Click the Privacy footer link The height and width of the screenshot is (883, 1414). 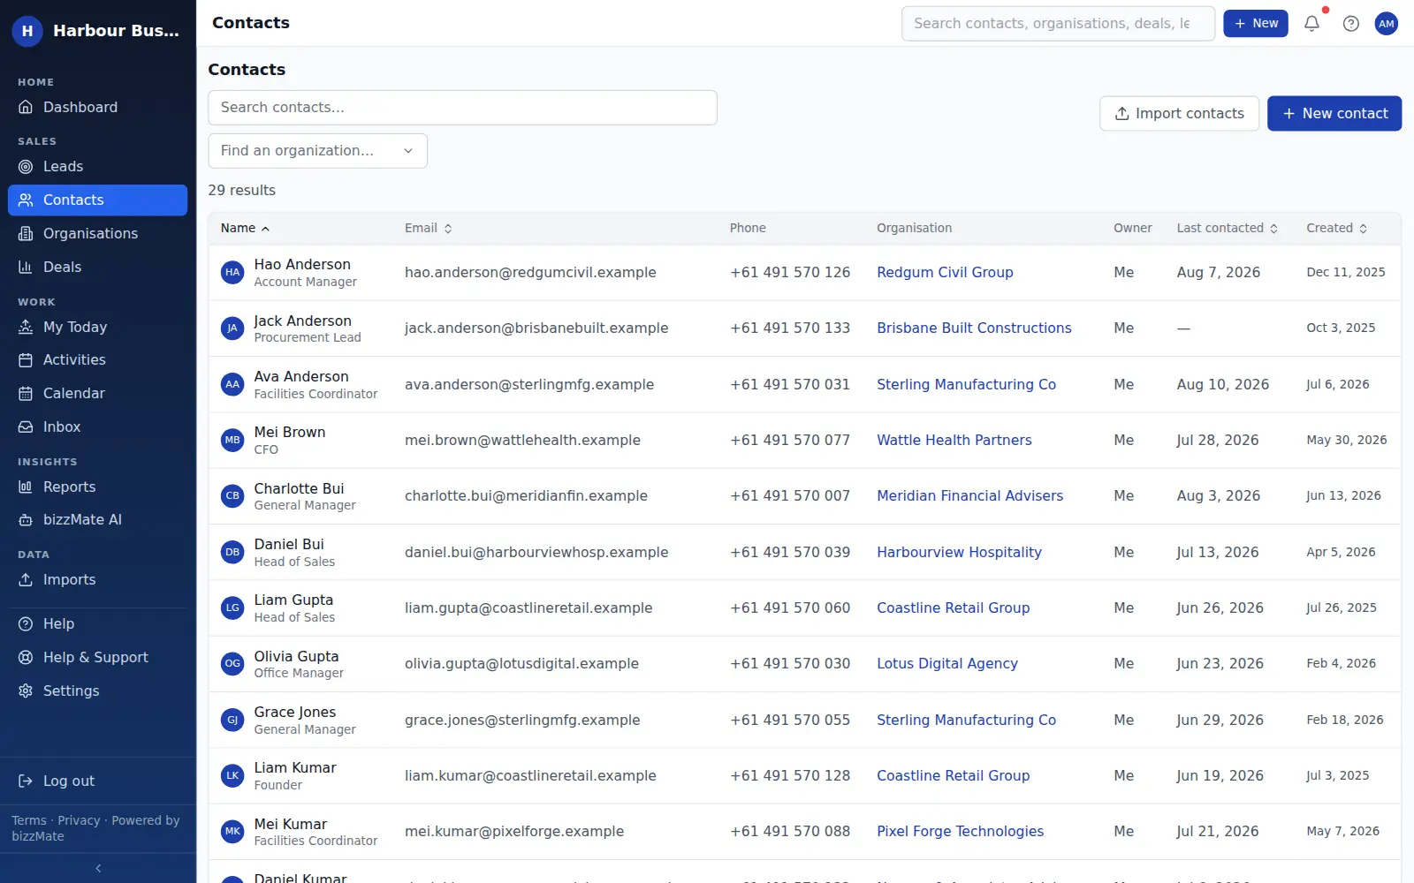tap(79, 820)
